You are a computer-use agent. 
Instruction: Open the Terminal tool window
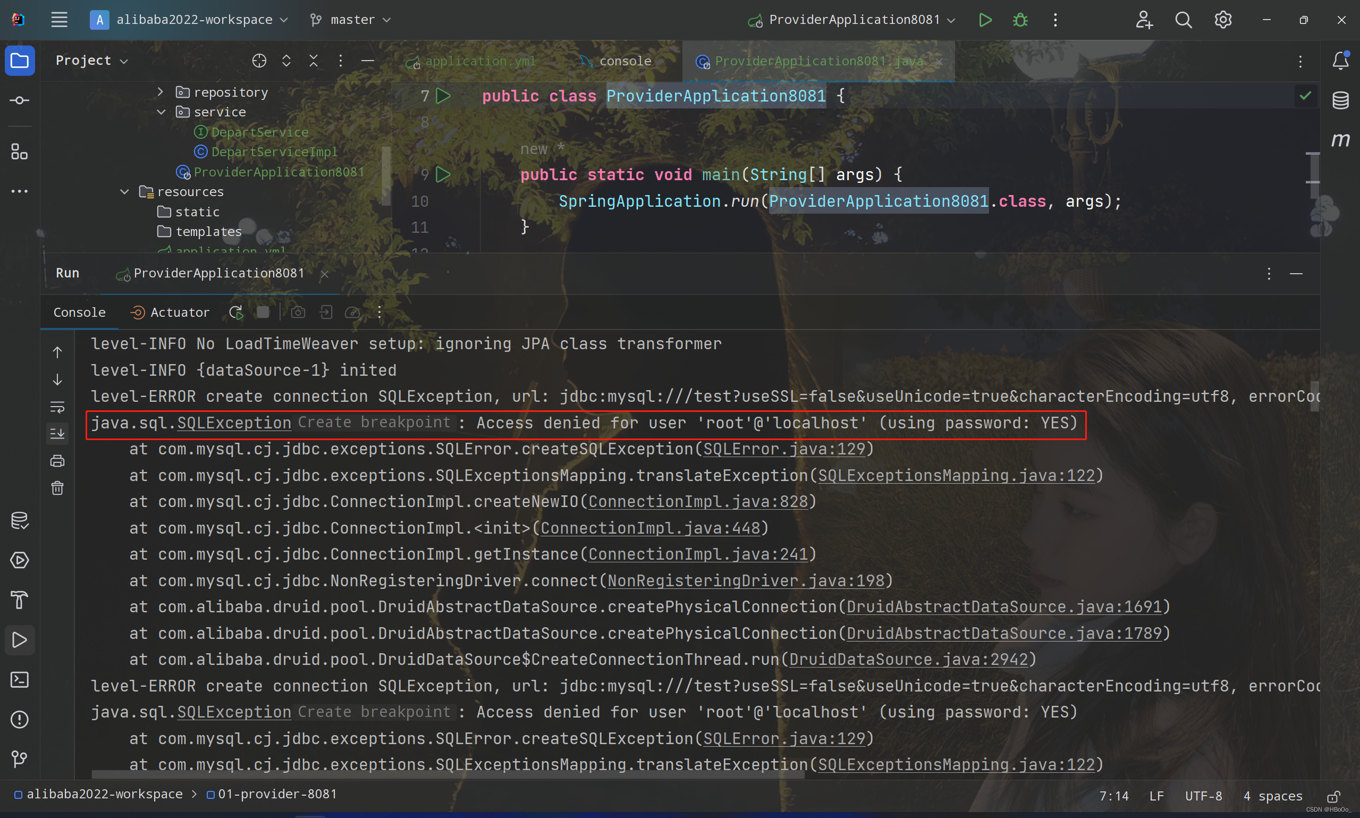click(x=20, y=680)
